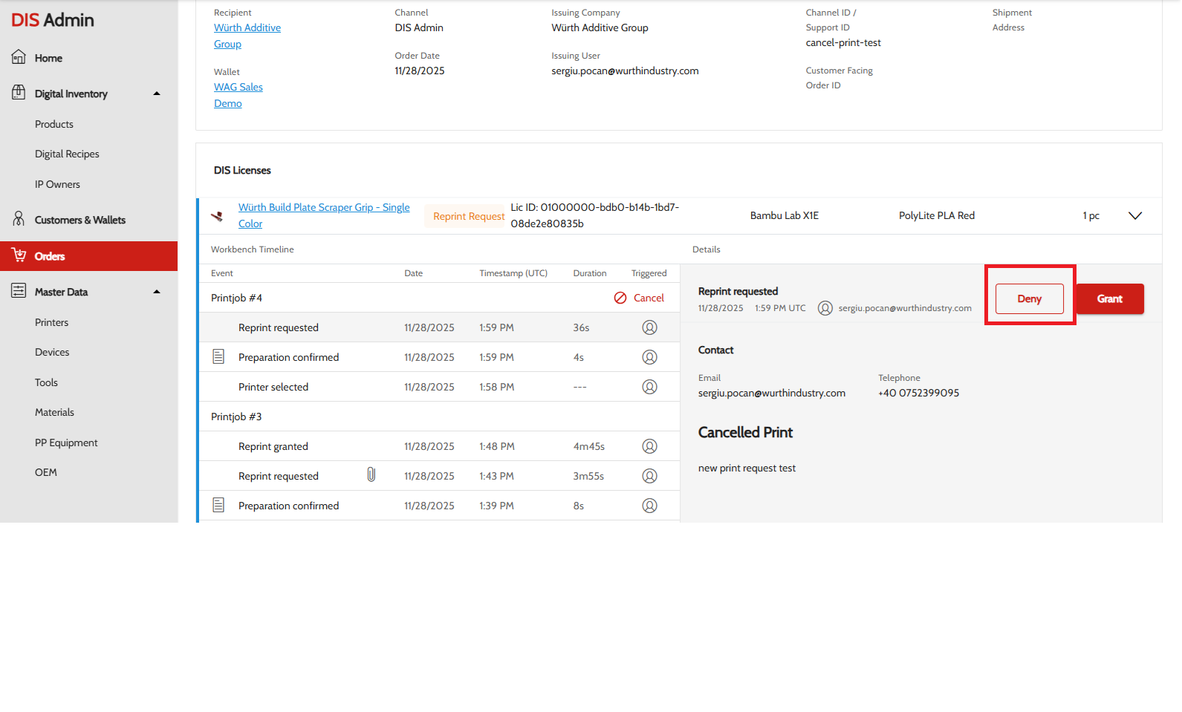Click the paperclip attachment icon on Reprint requested
1182x712 pixels.
click(x=371, y=475)
